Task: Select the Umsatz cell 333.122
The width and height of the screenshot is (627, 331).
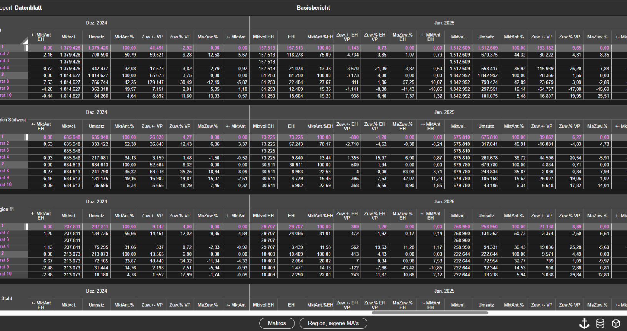Action: (x=97, y=144)
